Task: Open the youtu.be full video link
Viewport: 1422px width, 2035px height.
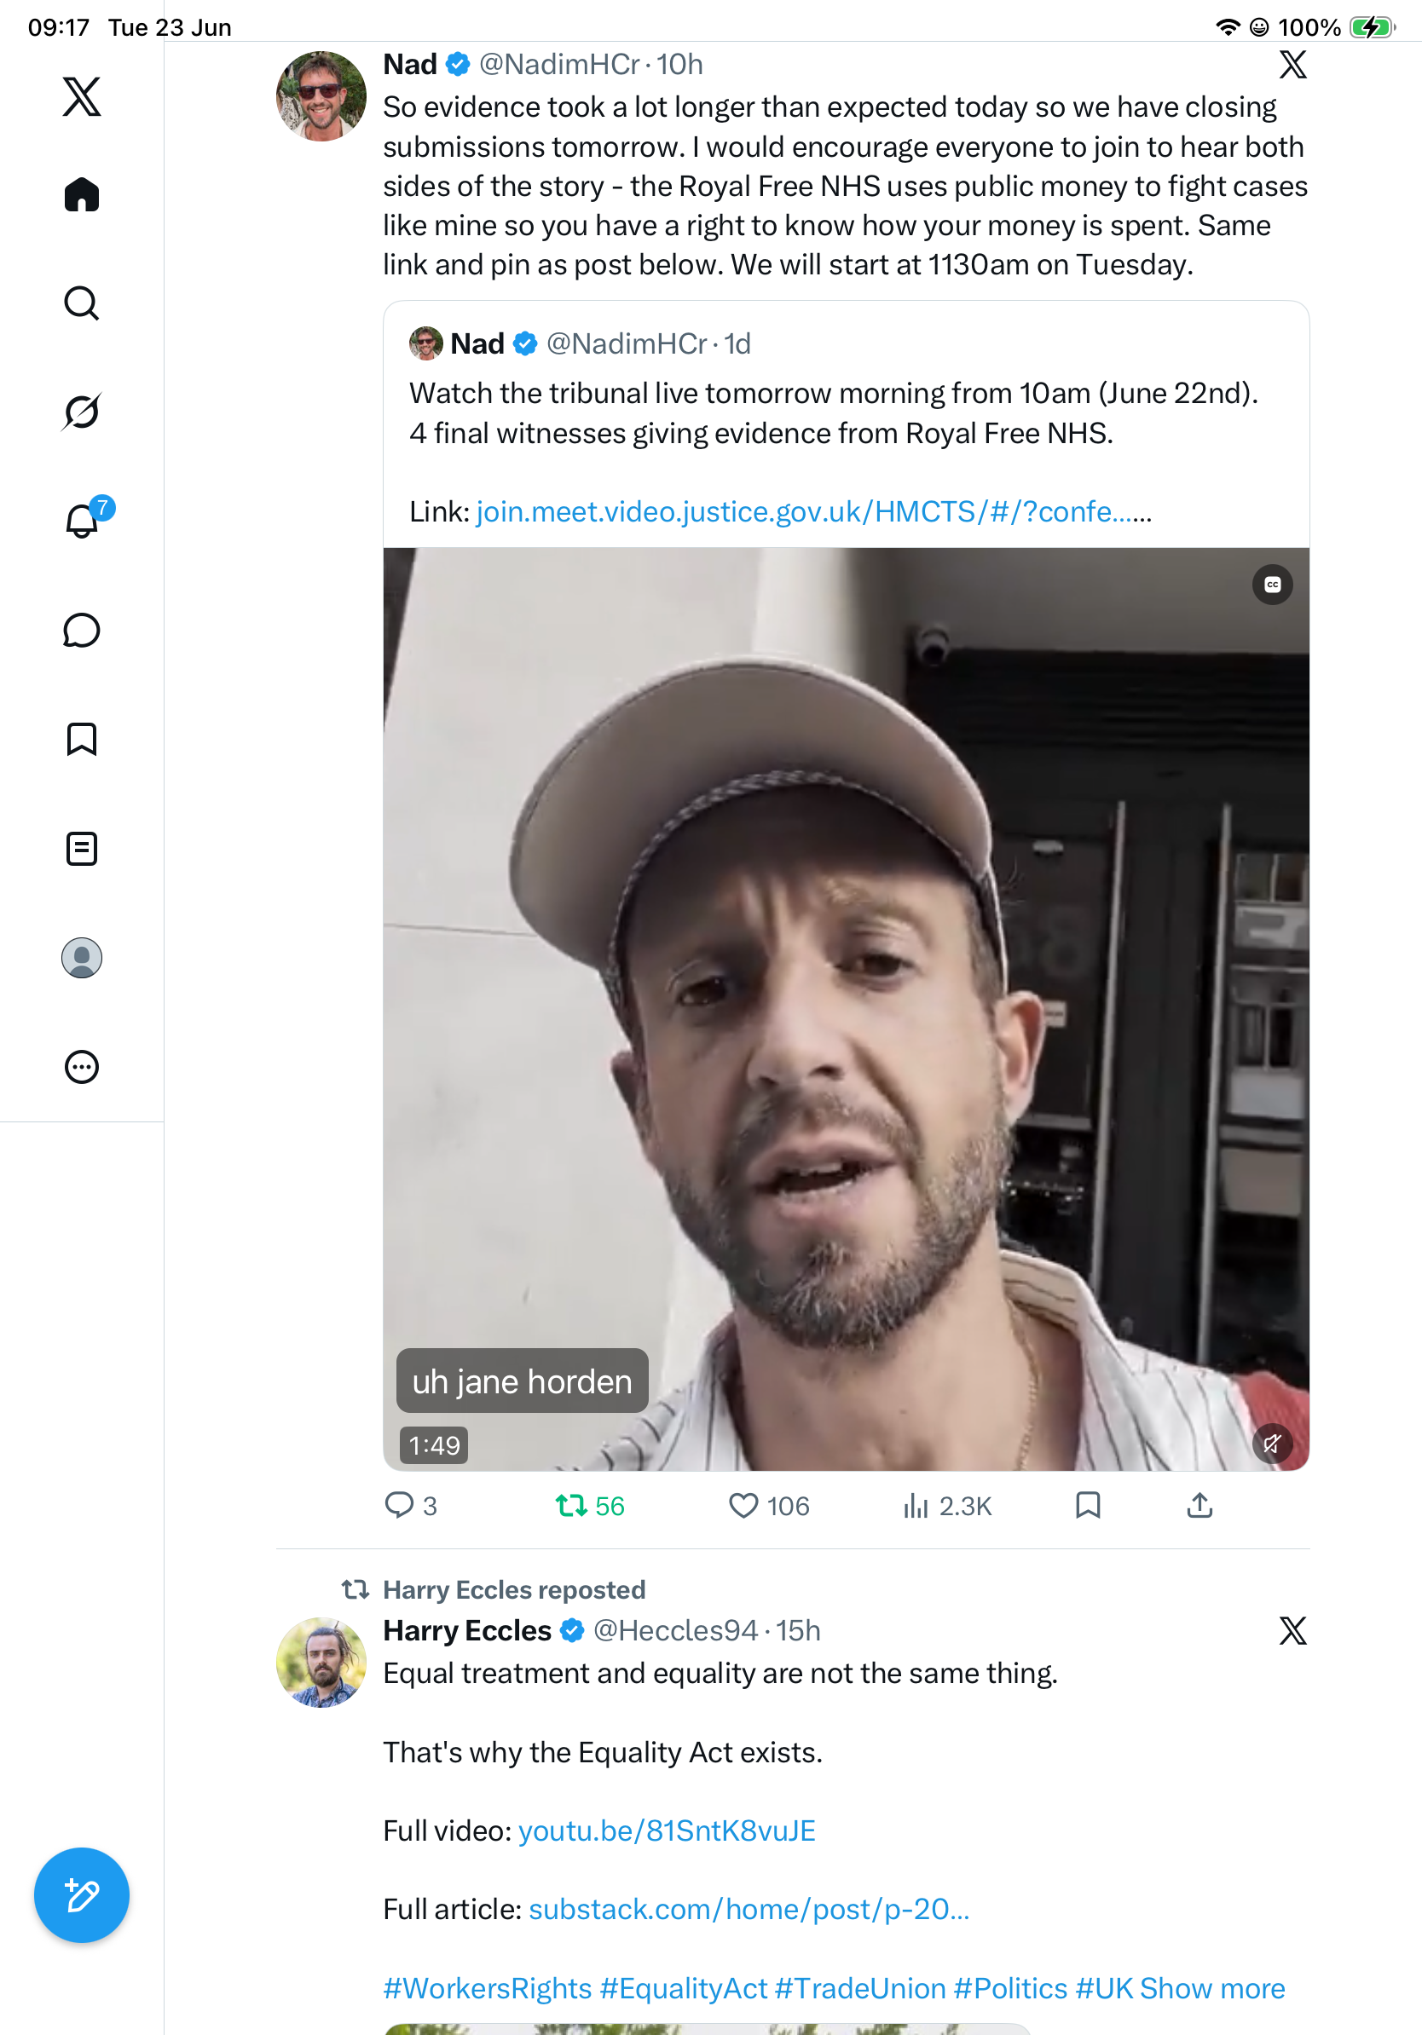Action: (667, 1830)
